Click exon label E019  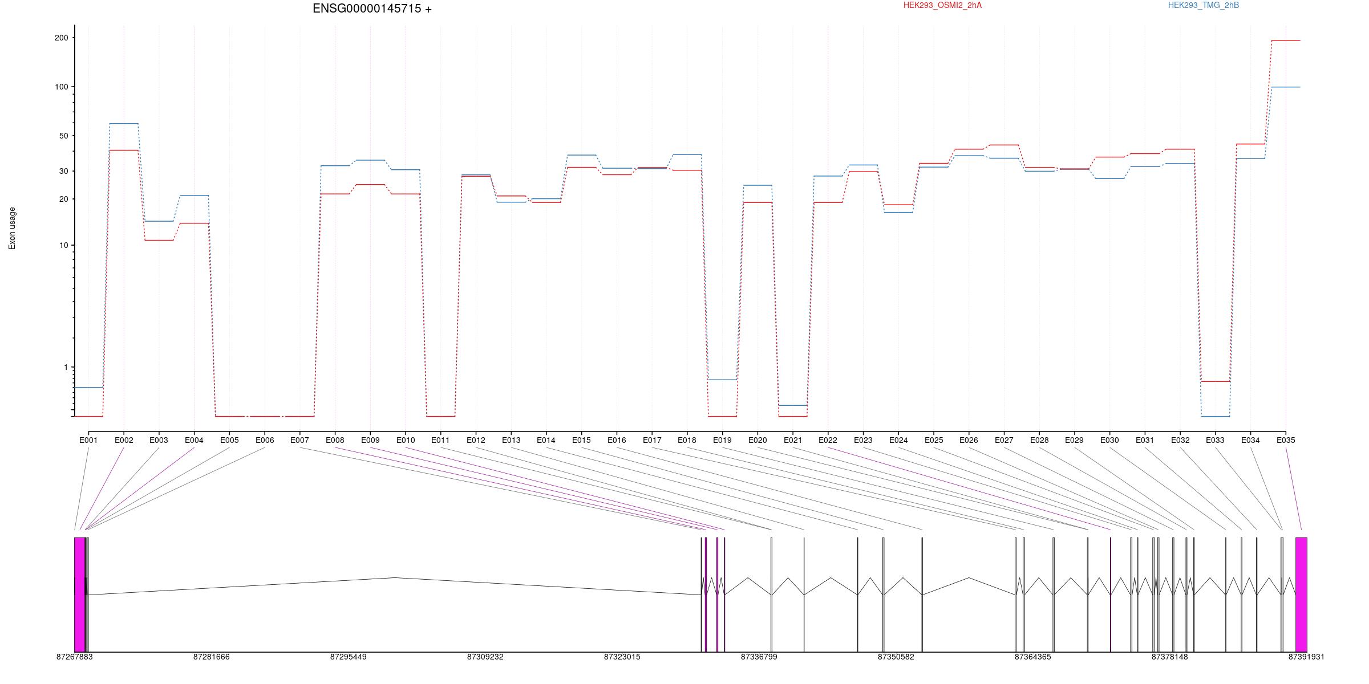(x=722, y=440)
